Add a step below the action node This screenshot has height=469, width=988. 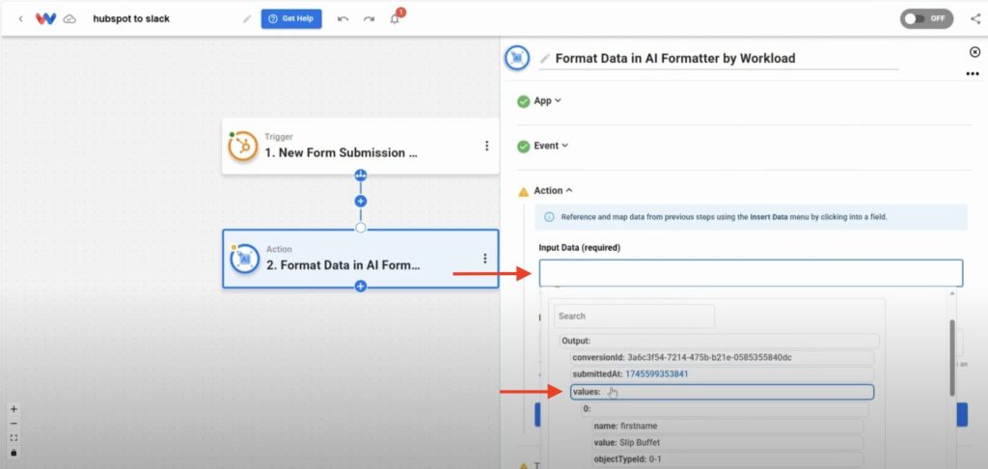click(x=361, y=287)
